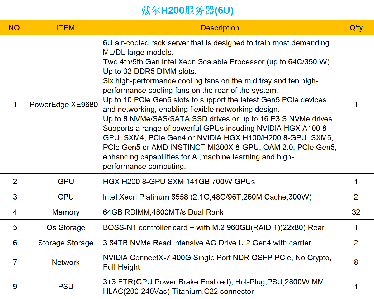
Task: Click the "NVIDIA ConnectX-7 400G" description cell
Action: (220, 262)
